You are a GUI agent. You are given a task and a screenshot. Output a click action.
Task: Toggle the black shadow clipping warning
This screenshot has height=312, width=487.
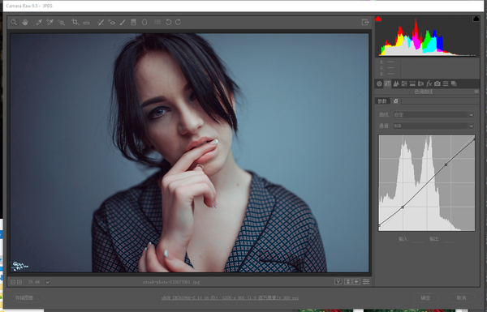click(476, 19)
